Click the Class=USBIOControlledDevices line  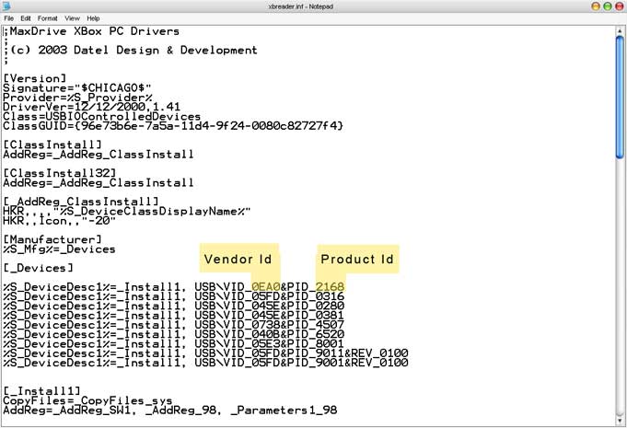102,116
